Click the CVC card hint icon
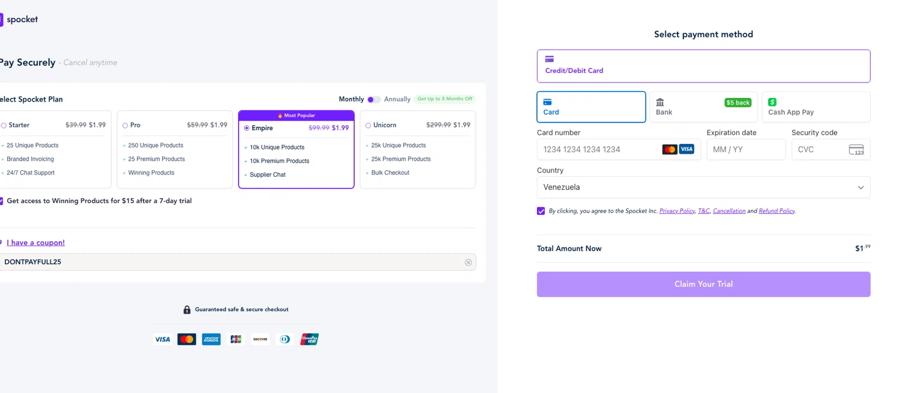Viewport: 897px width, 393px height. point(856,149)
